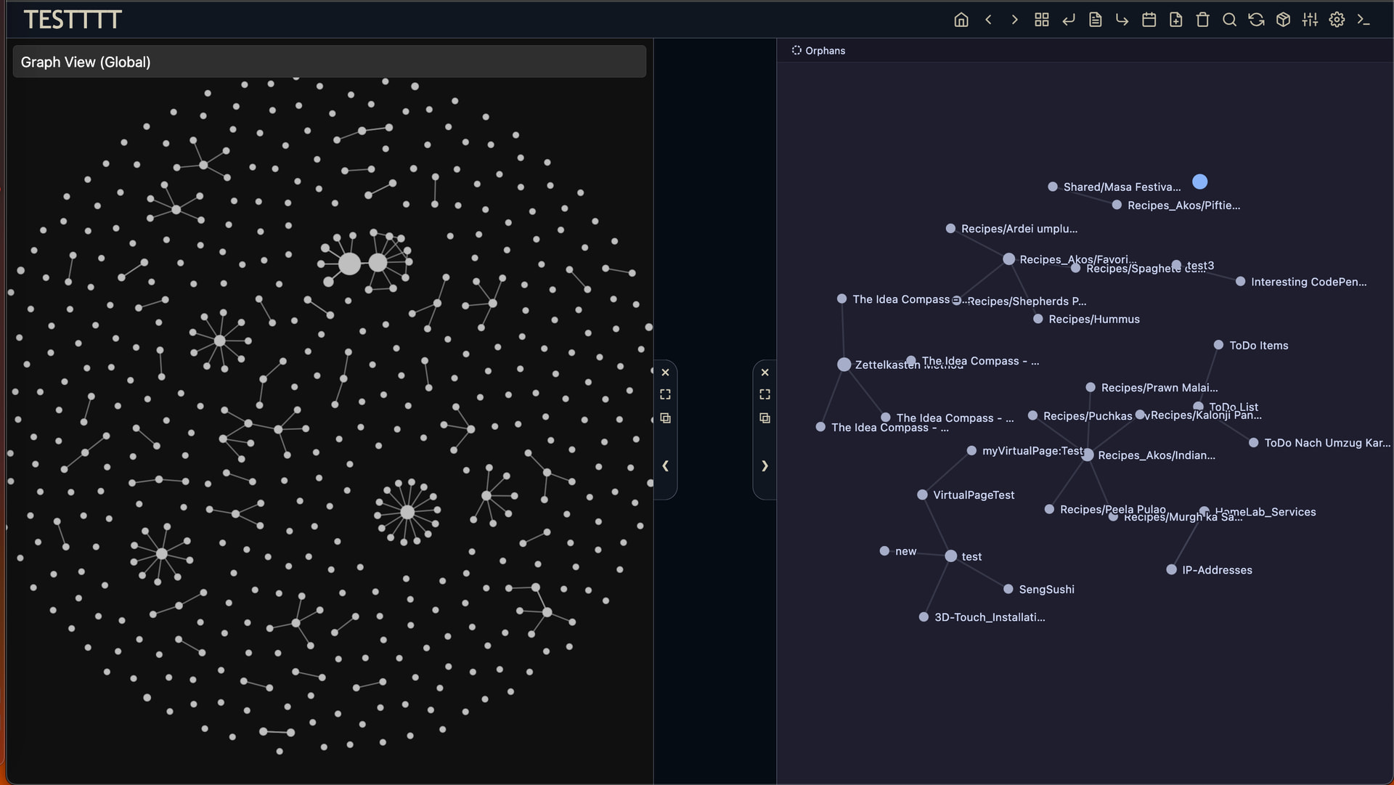
Task: Expand right panel with right chevron
Action: [x=765, y=466]
